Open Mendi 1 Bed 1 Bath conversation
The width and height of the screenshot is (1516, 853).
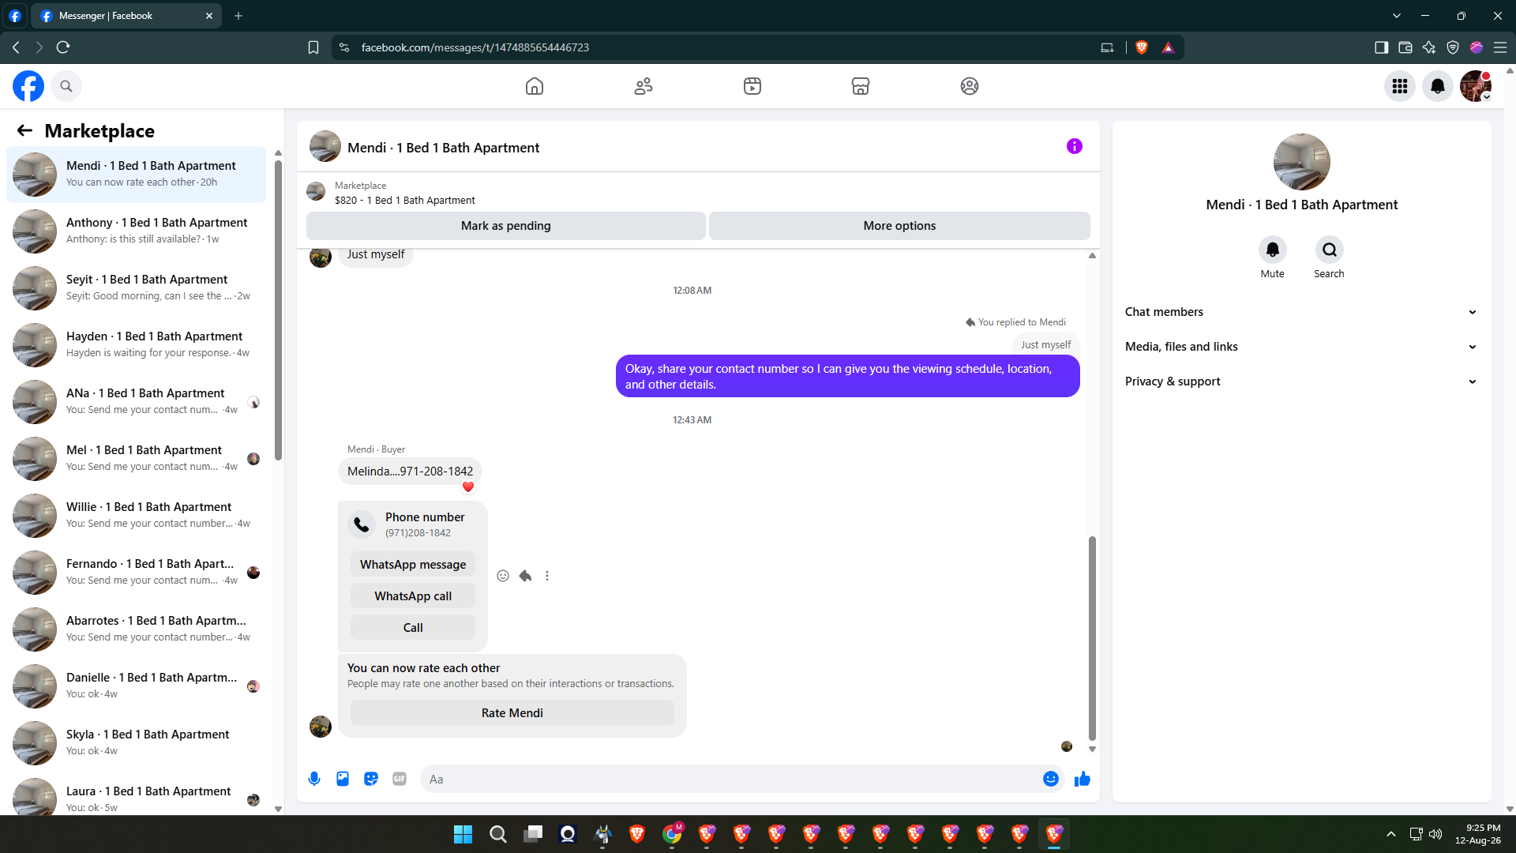pos(137,175)
